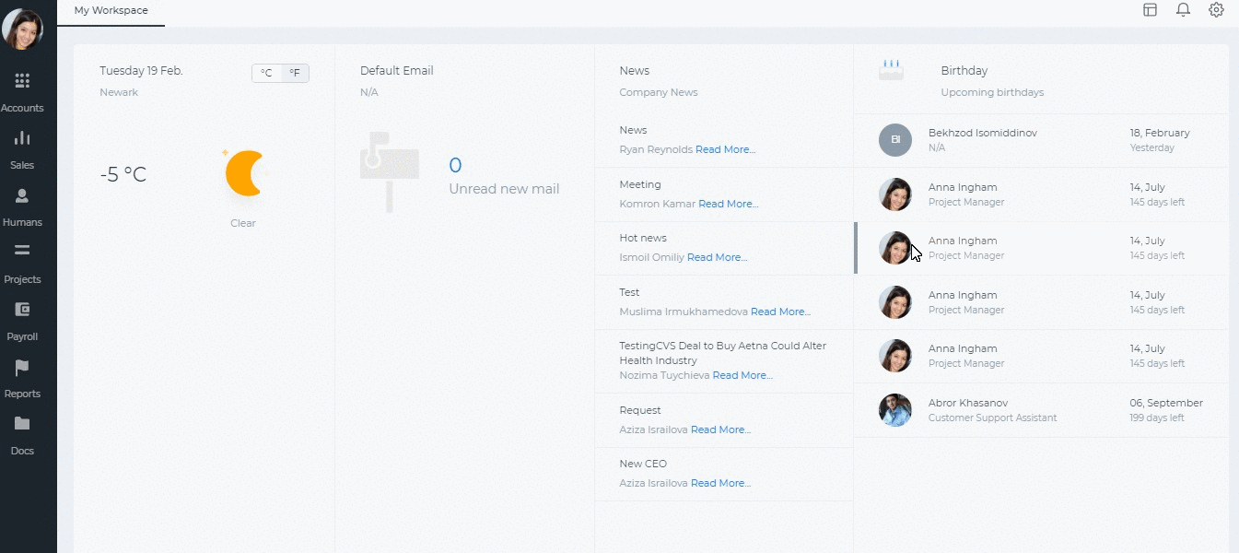
Task: Open the Reports flag icon
Action: [22, 368]
